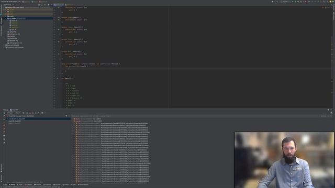Screen dimensions: 335x188
Task: Click the Stop button in debug sidebar
Action: [x=4, y=125]
